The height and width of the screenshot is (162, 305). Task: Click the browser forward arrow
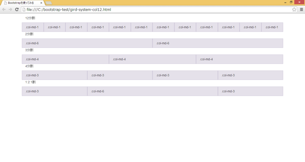[x=10, y=10]
